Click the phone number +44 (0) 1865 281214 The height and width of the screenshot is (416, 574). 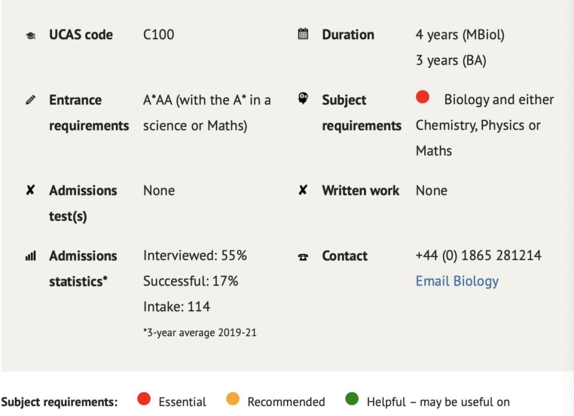pyautogui.click(x=478, y=256)
